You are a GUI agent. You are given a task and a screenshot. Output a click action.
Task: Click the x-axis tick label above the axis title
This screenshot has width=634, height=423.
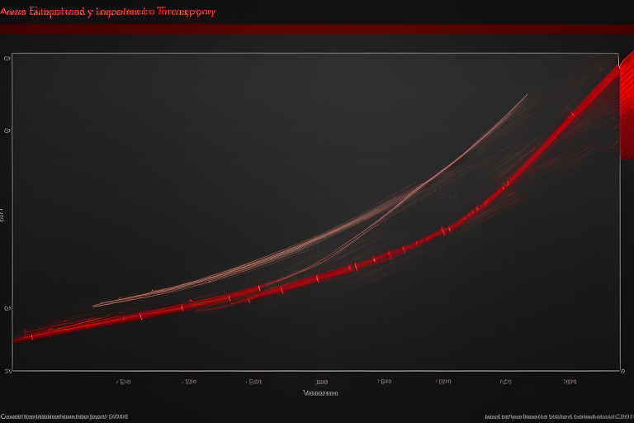pyautogui.click(x=320, y=383)
